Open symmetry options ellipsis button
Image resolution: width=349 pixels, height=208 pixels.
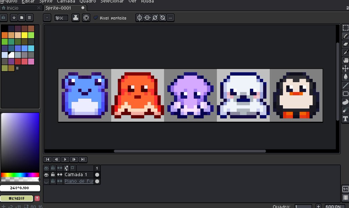pos(171,17)
